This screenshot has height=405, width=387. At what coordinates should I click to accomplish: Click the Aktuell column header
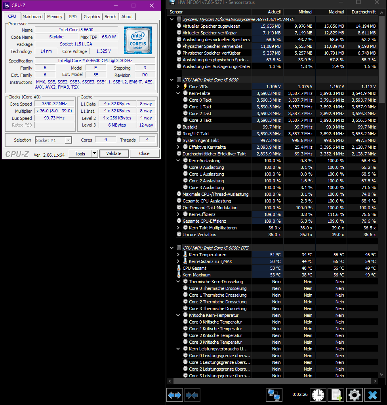click(x=267, y=12)
